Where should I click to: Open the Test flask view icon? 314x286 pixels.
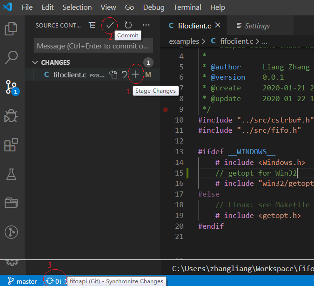11,174
